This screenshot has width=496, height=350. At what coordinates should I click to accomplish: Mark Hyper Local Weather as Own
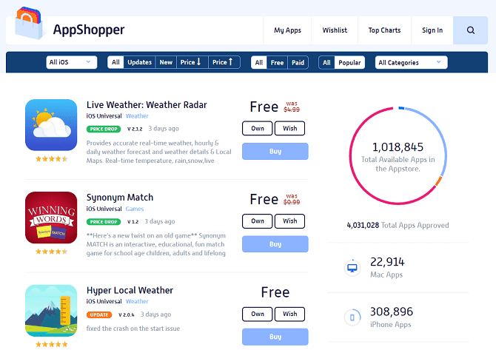tap(258, 314)
